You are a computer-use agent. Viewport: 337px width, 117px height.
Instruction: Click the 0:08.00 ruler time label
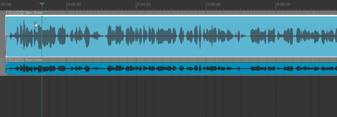283,4
